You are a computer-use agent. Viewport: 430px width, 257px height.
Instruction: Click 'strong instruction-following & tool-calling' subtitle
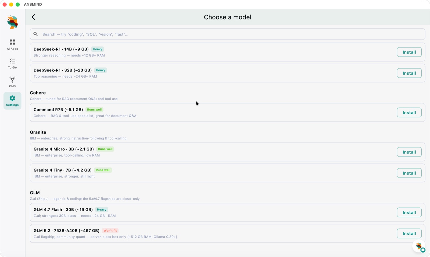tap(78, 138)
